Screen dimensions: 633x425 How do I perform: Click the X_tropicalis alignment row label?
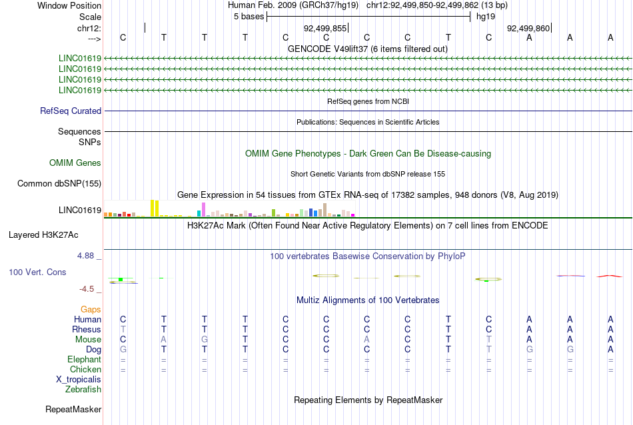coord(79,380)
